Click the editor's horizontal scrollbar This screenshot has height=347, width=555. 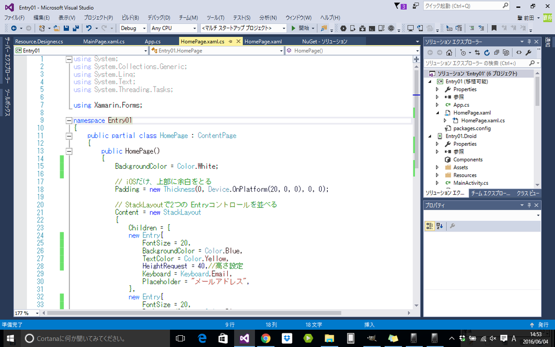click(188, 313)
